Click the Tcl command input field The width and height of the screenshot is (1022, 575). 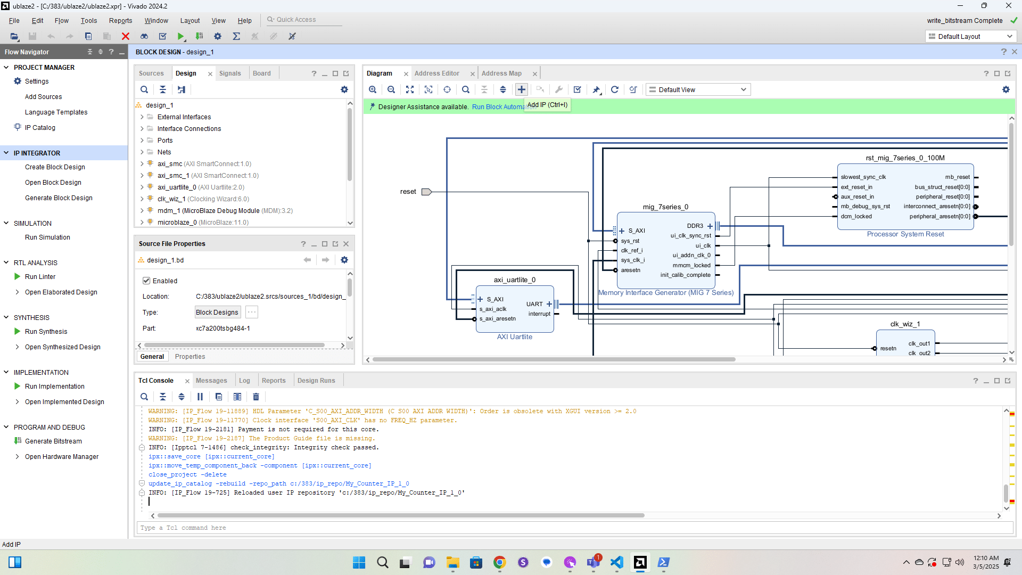(x=575, y=528)
